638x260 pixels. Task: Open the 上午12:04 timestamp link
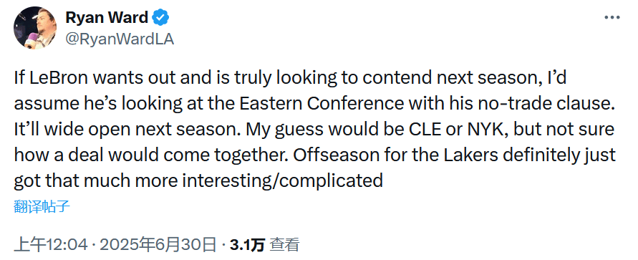[51, 245]
